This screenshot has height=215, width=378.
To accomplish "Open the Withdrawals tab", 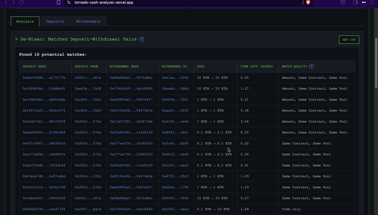I will (x=88, y=21).
